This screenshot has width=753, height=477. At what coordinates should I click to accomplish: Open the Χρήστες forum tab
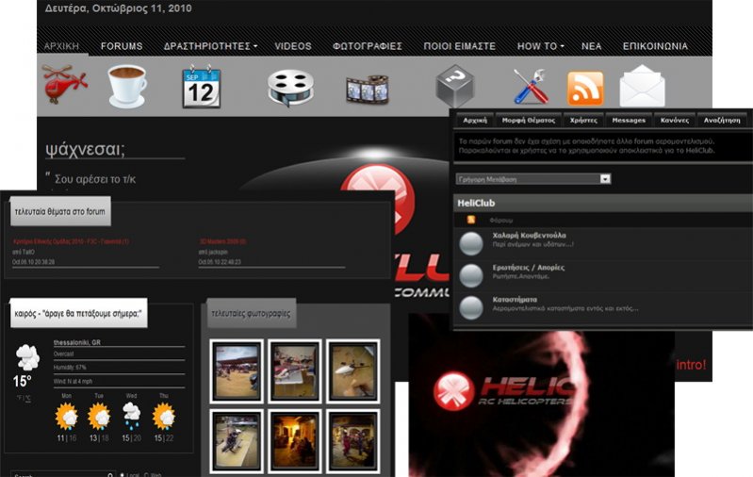pos(583,120)
